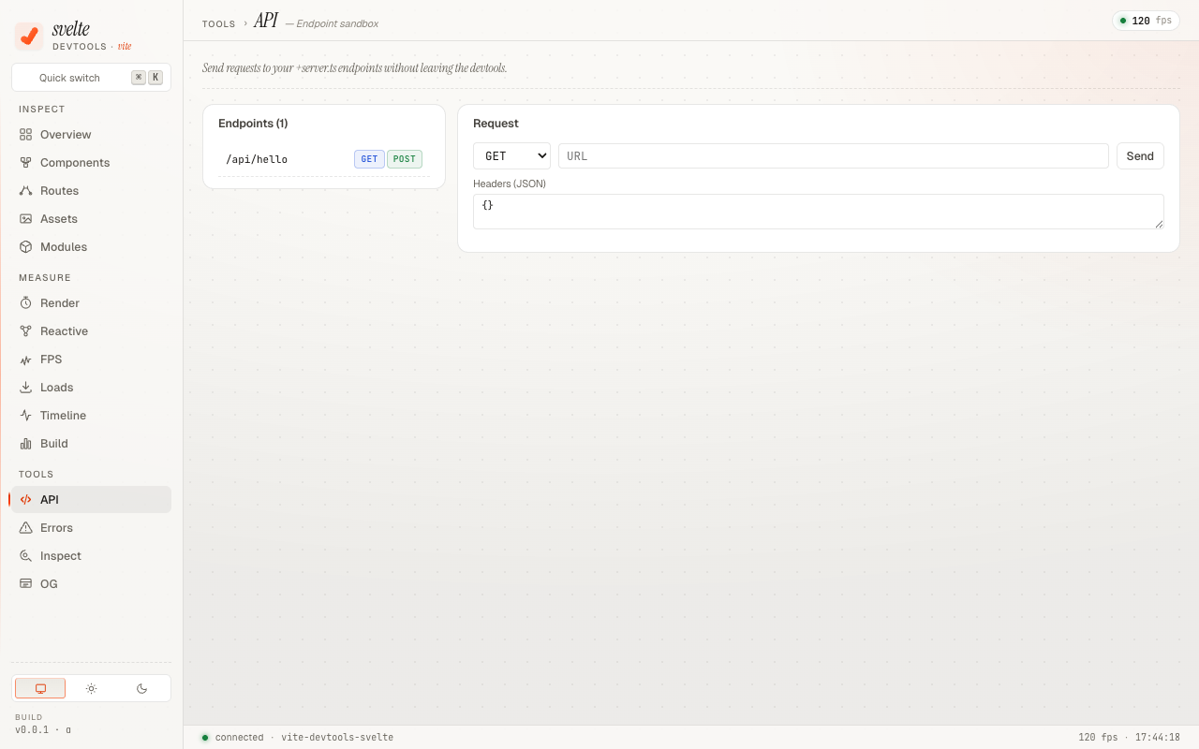Select the /api/hello endpoint row

coord(324,159)
